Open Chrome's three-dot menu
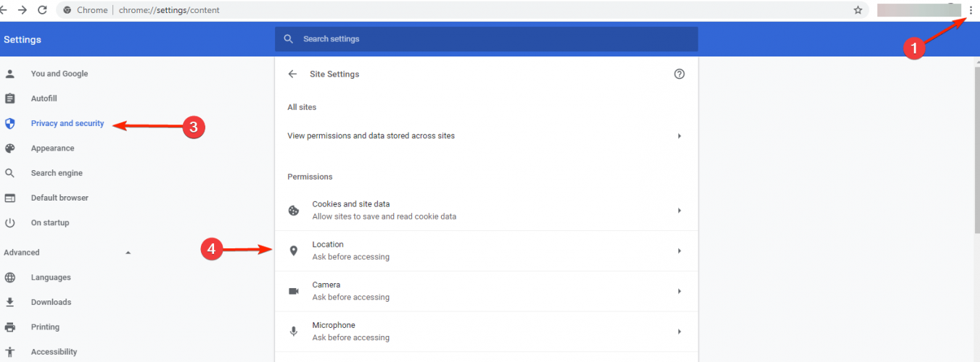Viewport: 980px width, 362px height. tap(971, 10)
